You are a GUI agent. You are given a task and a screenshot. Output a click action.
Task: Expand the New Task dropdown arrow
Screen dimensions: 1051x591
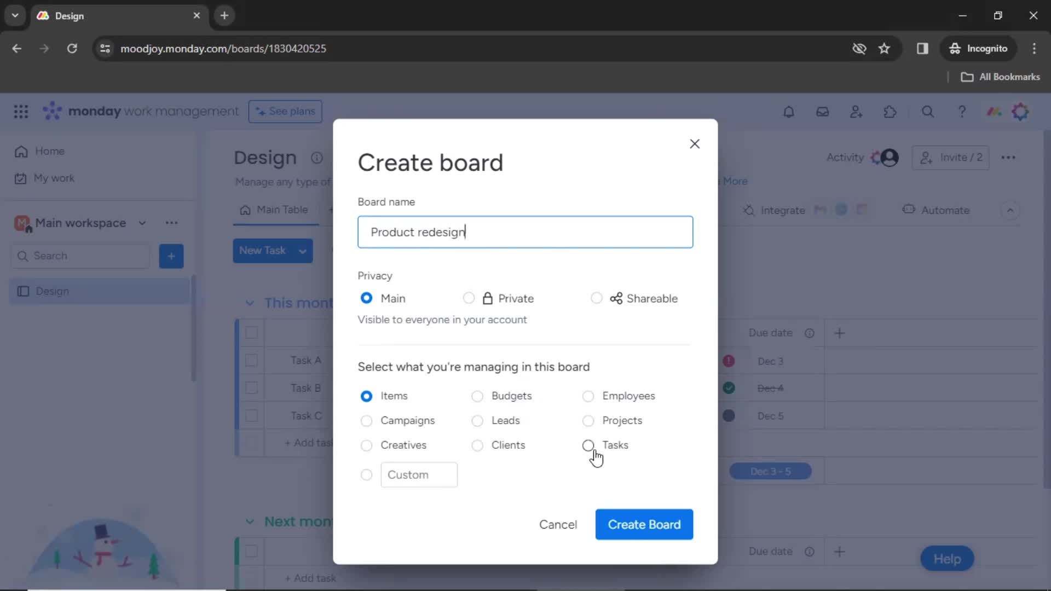303,251
